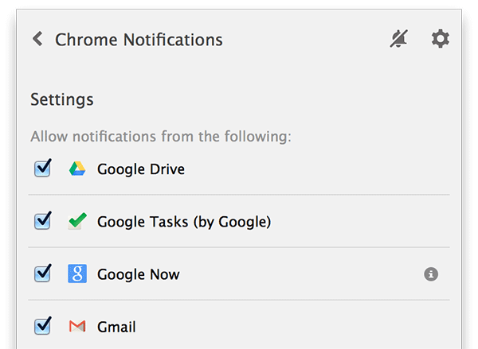Viewport: 478px width, 349px height.
Task: Click the Settings heading
Action: point(62,100)
